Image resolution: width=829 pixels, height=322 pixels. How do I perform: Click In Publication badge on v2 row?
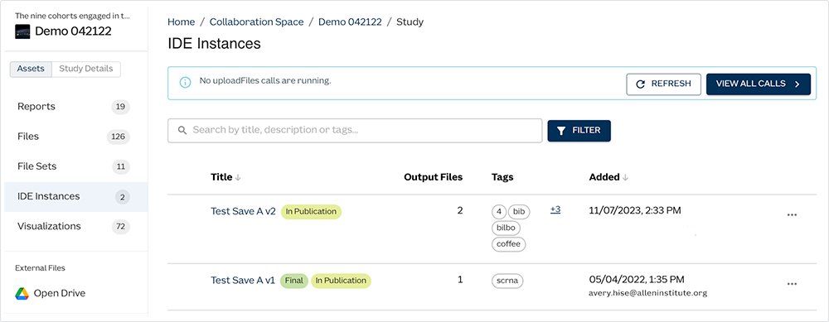pyautogui.click(x=312, y=212)
